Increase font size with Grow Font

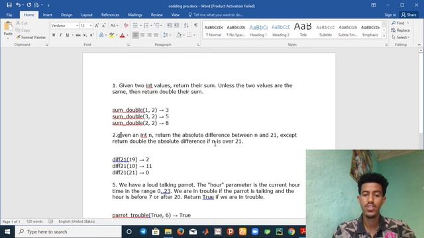97,26
